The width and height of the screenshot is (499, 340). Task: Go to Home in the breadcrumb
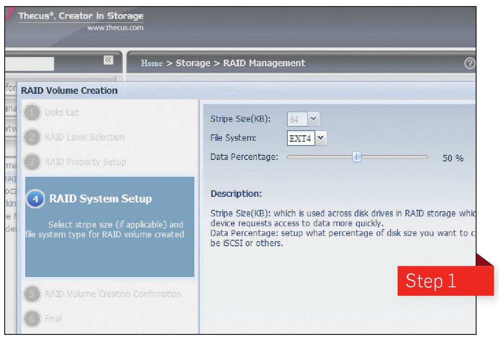152,63
